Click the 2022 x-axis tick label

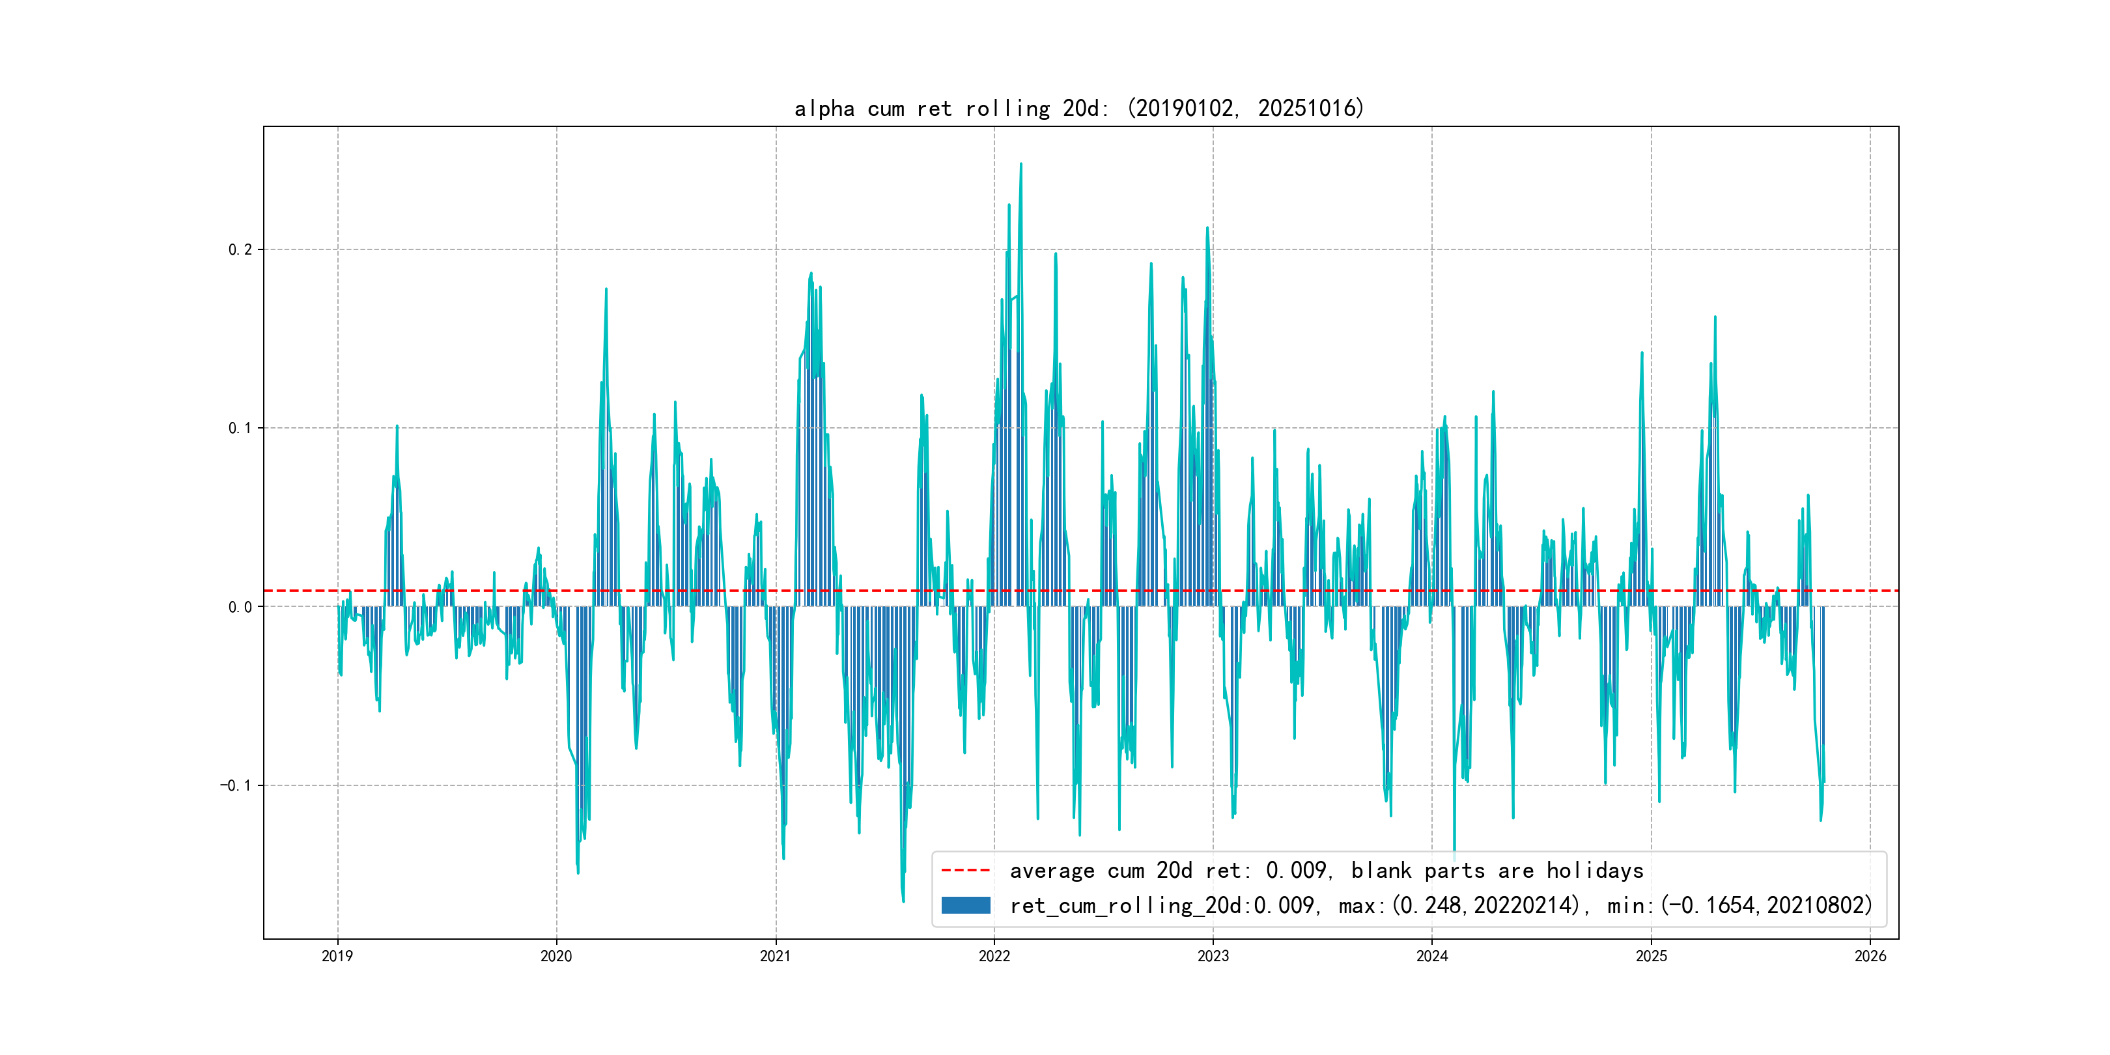click(994, 956)
